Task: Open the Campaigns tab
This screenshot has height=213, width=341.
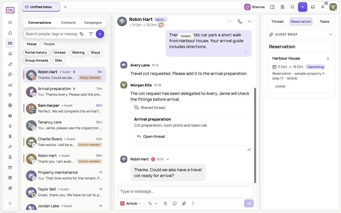Action: coord(93,23)
